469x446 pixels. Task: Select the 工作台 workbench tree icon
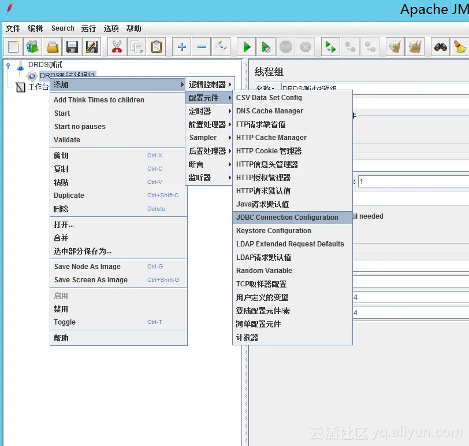point(20,87)
